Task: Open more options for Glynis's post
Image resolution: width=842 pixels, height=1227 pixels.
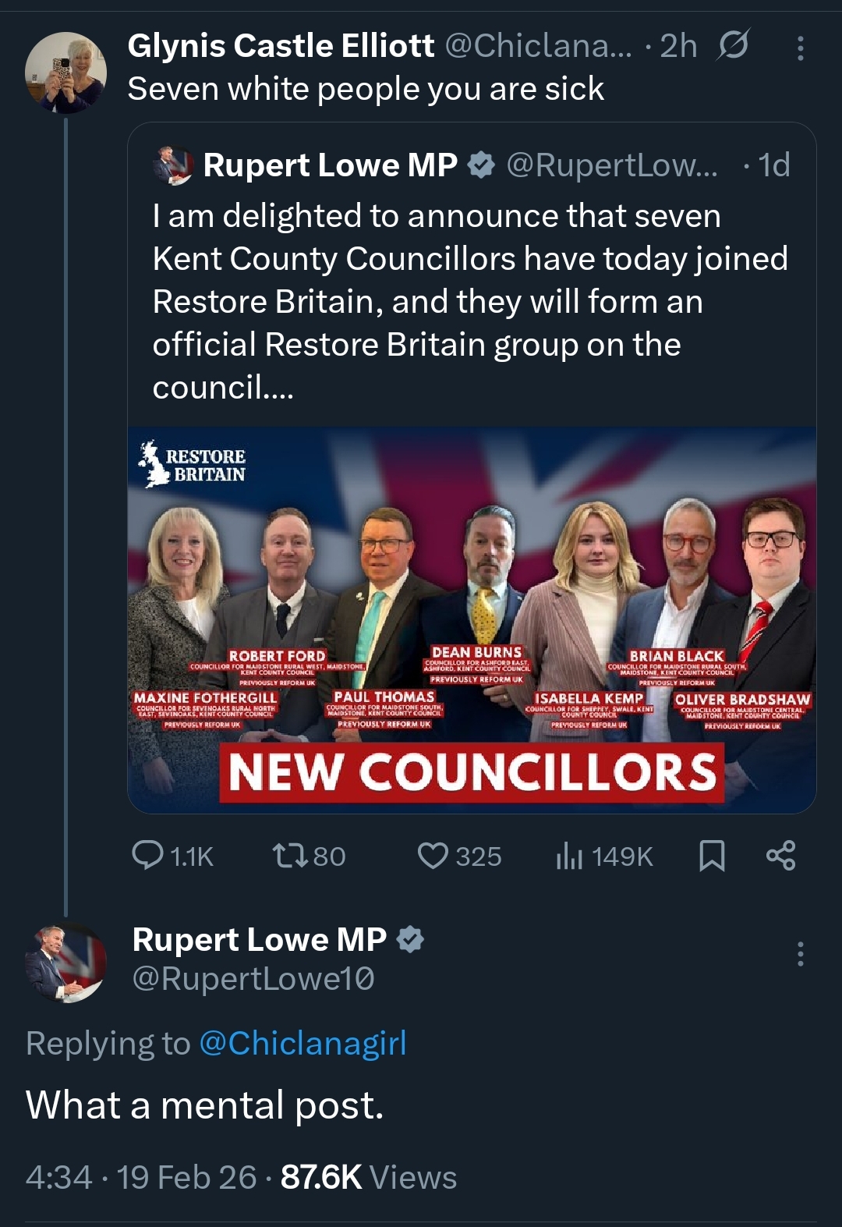Action: [800, 49]
